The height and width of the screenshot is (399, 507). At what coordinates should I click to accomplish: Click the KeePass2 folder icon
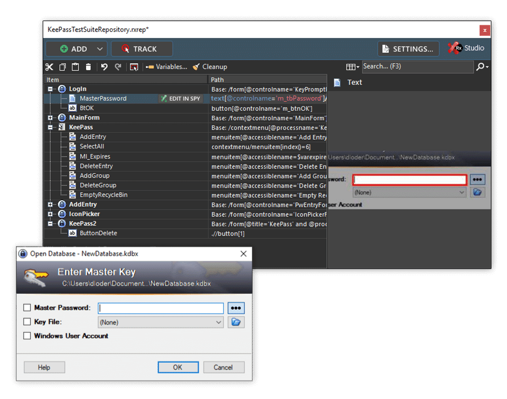tap(62, 223)
